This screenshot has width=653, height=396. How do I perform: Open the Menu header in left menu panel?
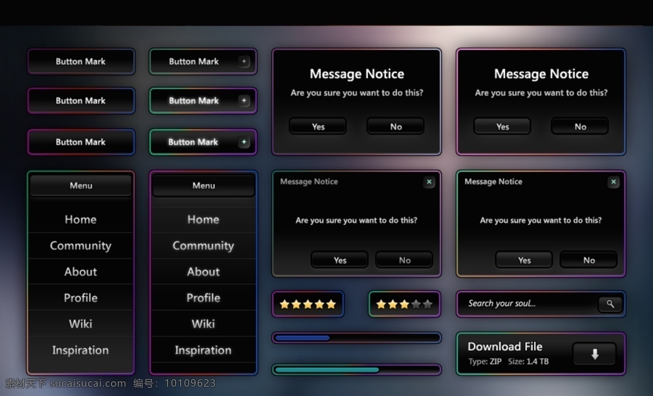tap(81, 186)
